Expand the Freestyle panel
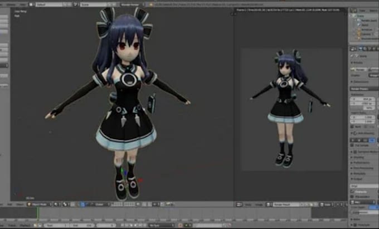The height and width of the screenshot is (229, 379). [360, 225]
